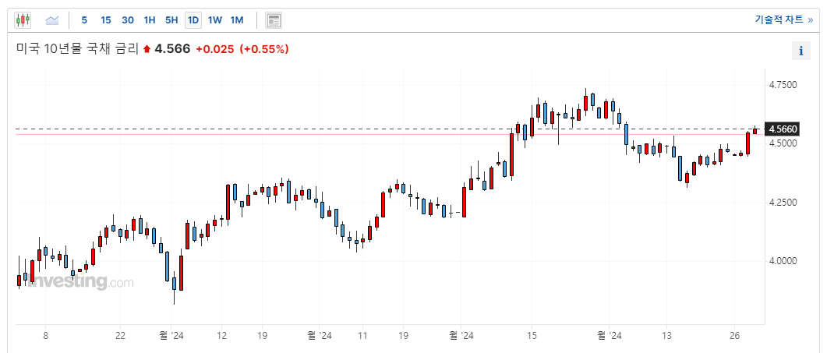Click the 월 '24 marker near 15
The height and width of the screenshot is (353, 827).
(x=461, y=336)
